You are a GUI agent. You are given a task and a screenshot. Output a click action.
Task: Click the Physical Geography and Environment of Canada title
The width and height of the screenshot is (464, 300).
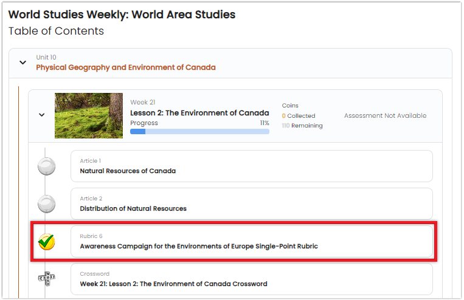[126, 67]
